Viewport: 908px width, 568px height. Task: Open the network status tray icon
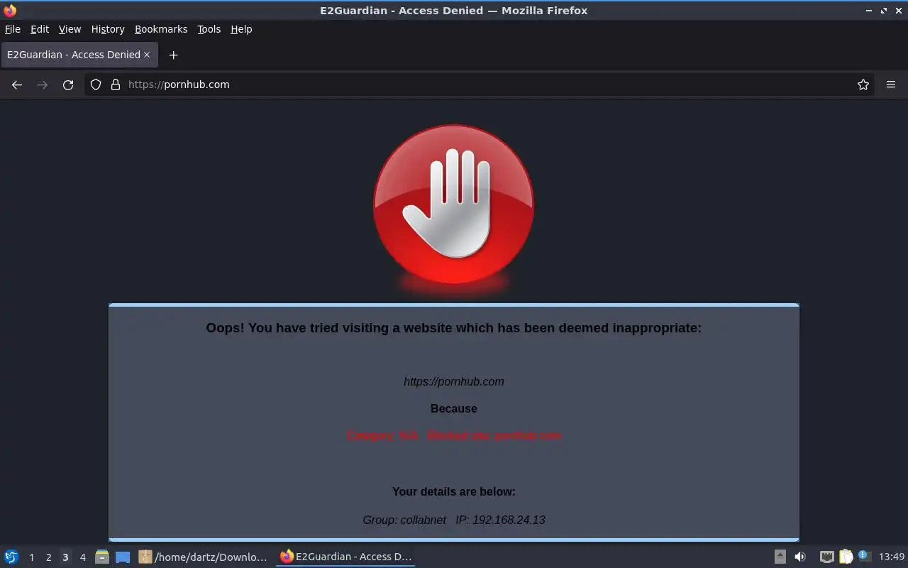coord(826,557)
